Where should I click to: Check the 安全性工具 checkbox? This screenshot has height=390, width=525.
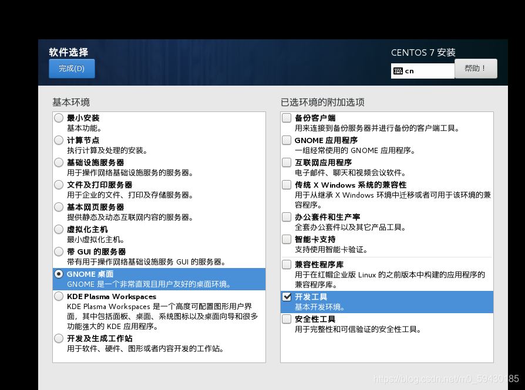point(287,319)
